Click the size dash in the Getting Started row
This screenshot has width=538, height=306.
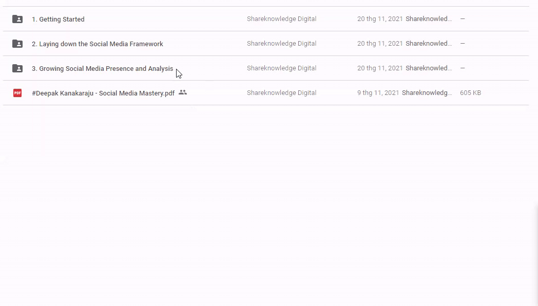click(463, 19)
